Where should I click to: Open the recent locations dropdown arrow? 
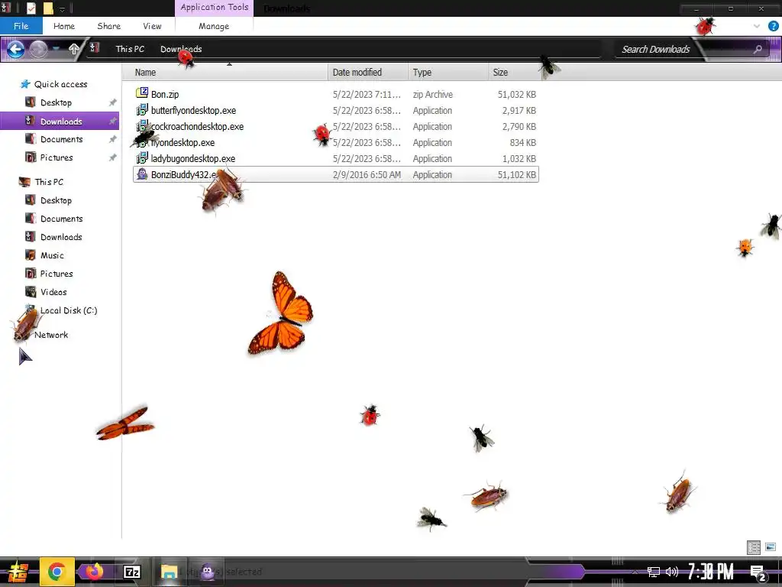[57, 49]
